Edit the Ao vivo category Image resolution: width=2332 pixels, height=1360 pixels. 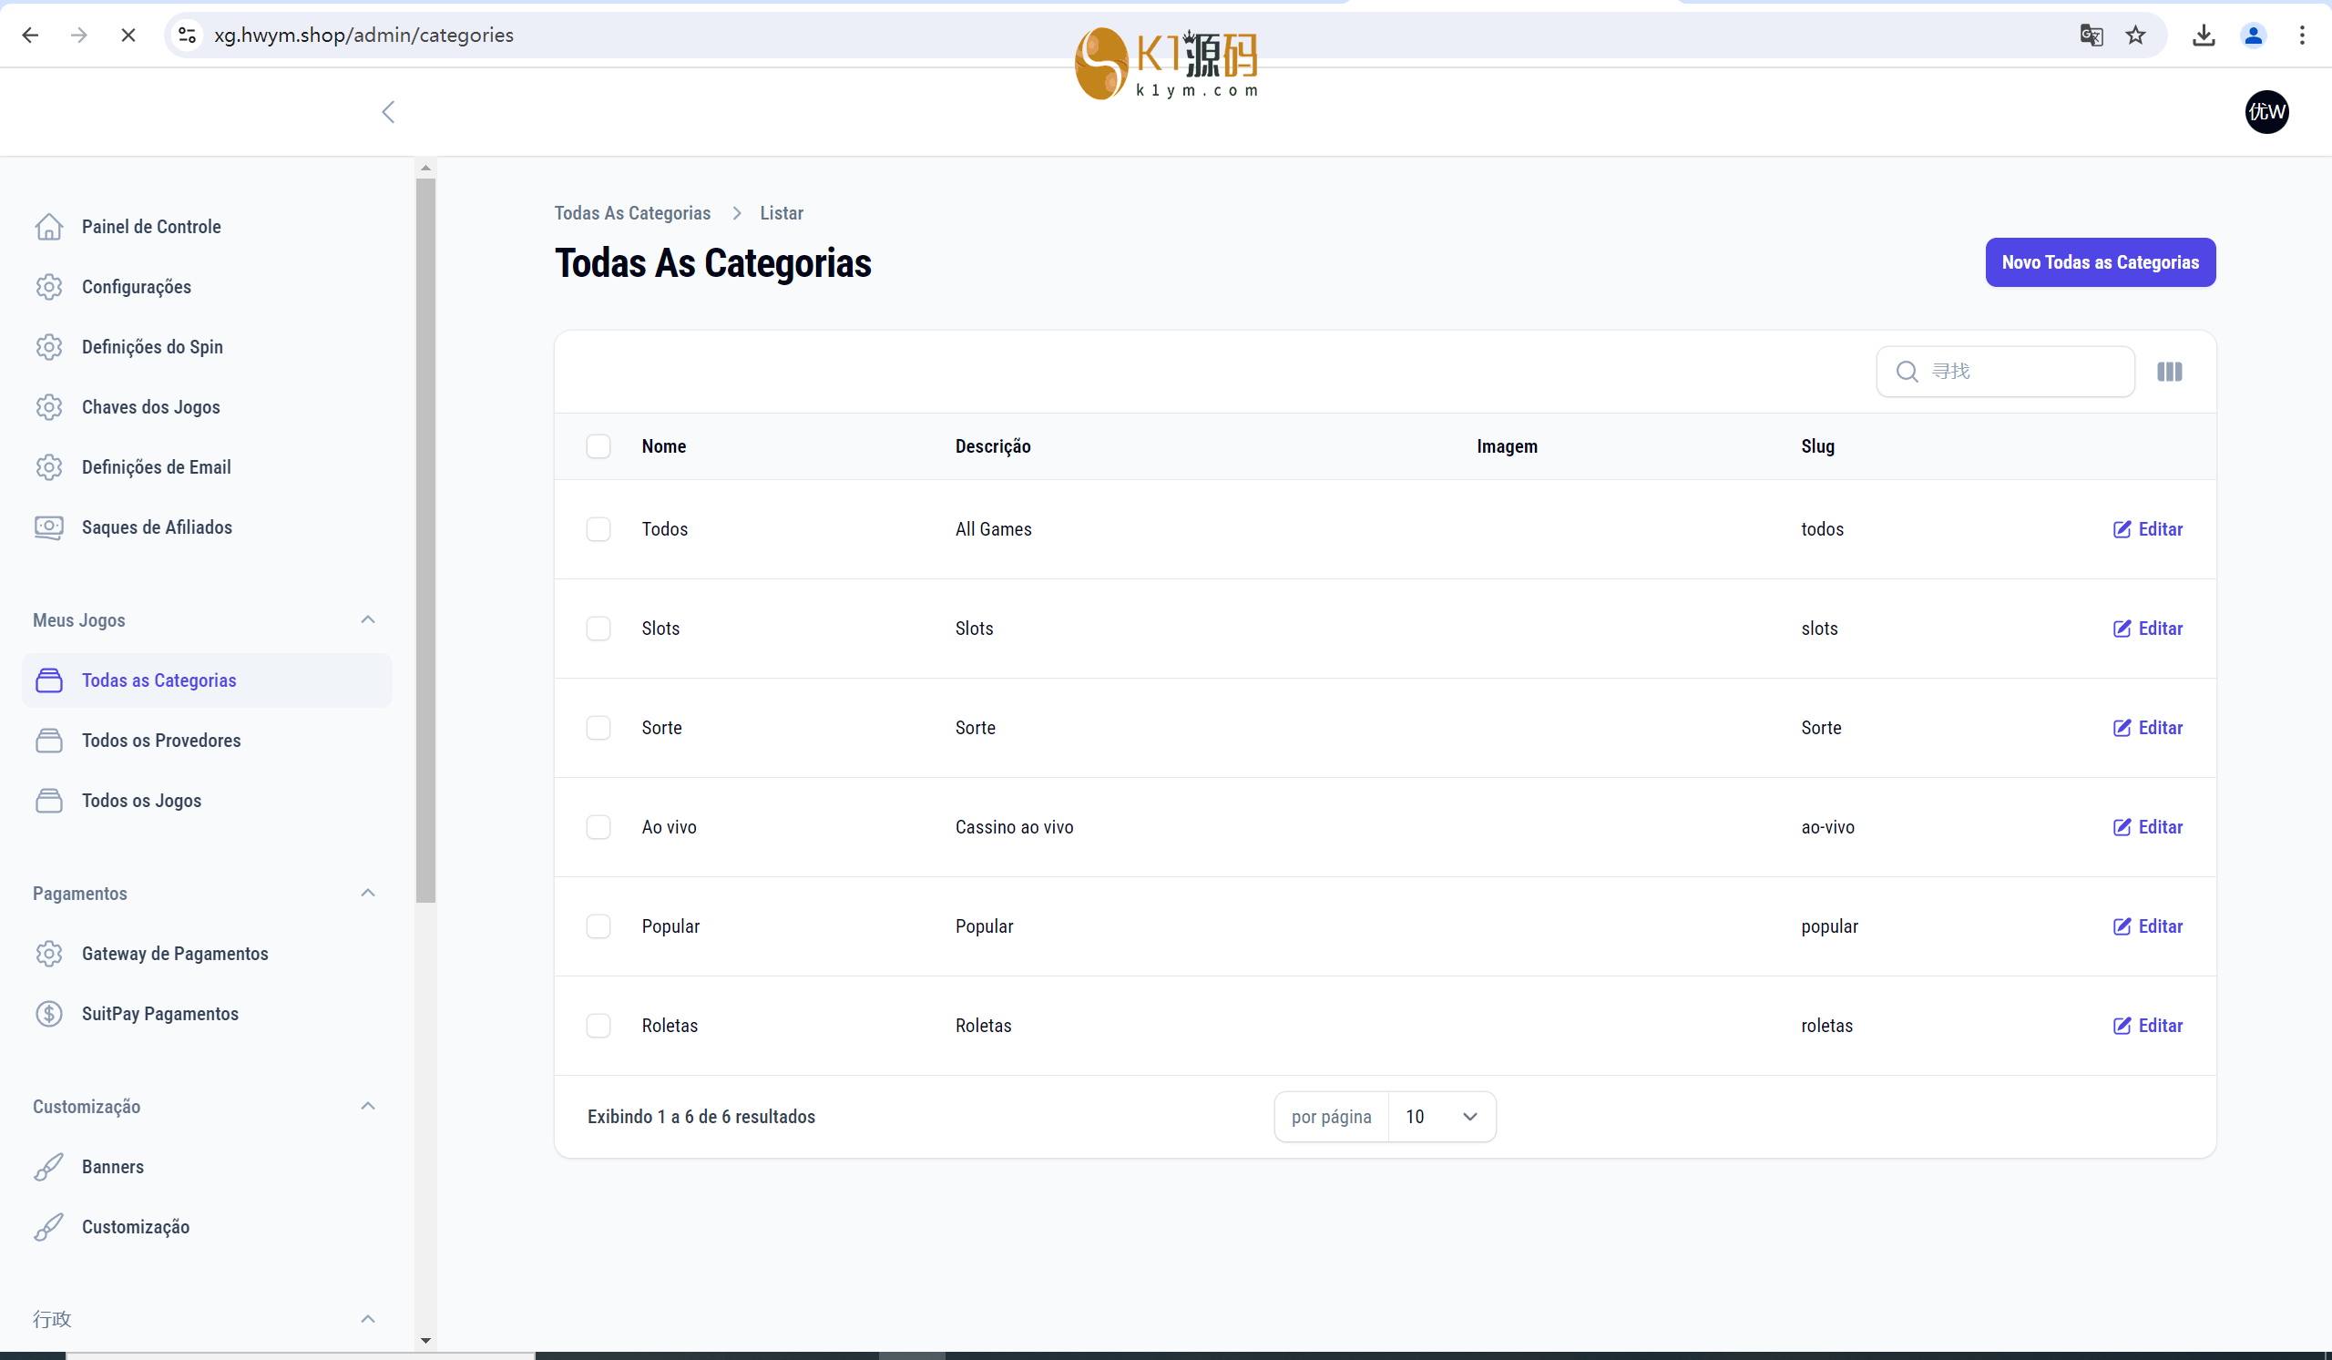click(x=2148, y=827)
